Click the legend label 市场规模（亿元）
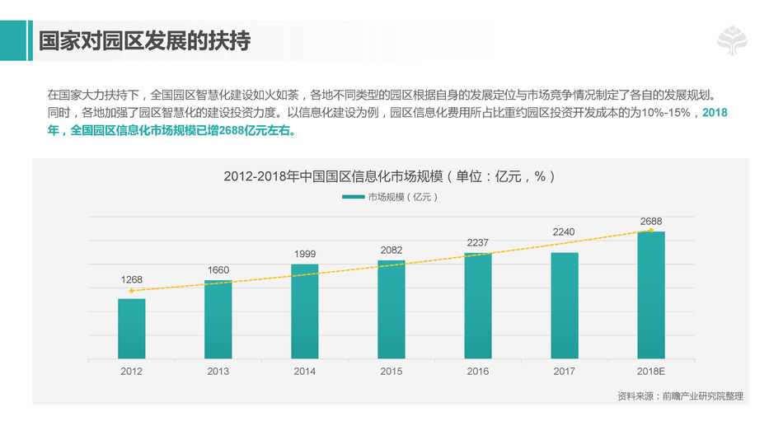 coord(402,197)
